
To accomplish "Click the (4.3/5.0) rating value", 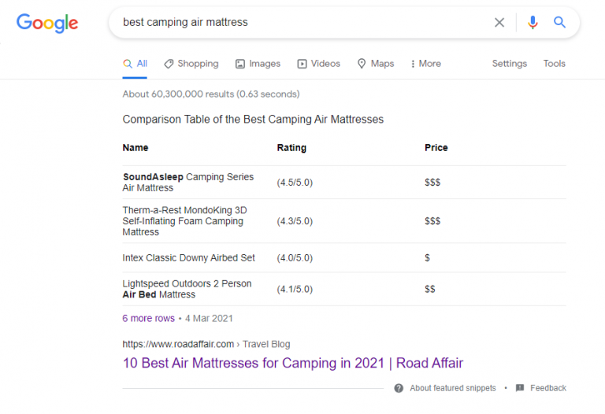I will (295, 221).
